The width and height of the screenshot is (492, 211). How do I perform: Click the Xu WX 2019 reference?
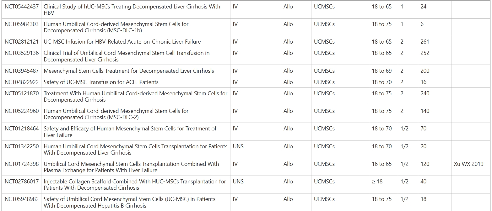click(x=468, y=164)
